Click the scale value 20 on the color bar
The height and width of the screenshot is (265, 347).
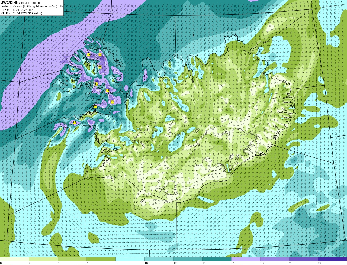[291, 263]
